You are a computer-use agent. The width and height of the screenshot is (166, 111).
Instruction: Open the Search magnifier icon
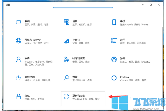pyautogui.click(x=66, y=78)
